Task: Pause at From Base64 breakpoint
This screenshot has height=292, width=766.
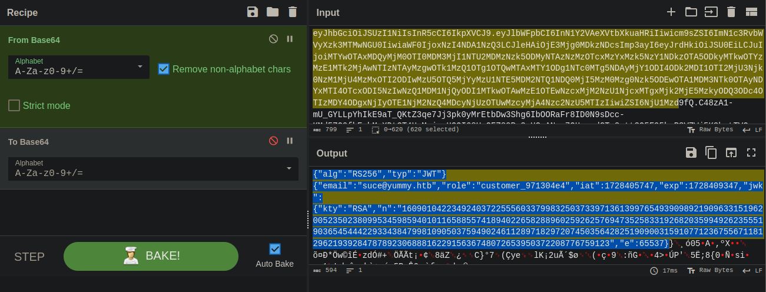Action: pos(290,39)
